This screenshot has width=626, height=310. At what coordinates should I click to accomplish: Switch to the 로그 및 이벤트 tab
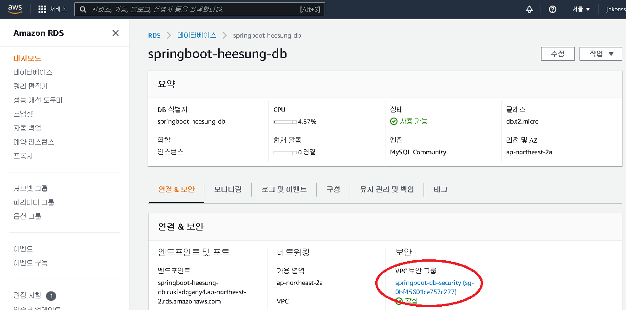click(x=284, y=190)
